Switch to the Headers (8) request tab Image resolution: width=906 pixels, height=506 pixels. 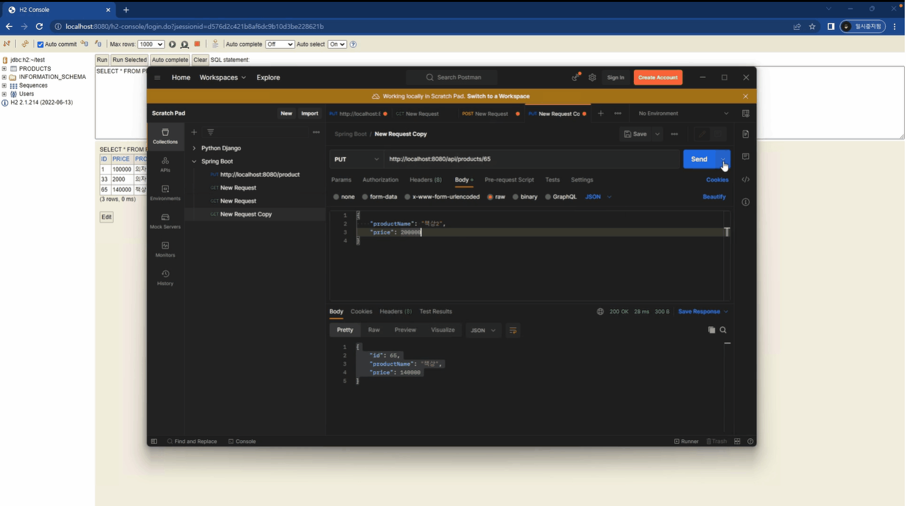pyautogui.click(x=425, y=180)
